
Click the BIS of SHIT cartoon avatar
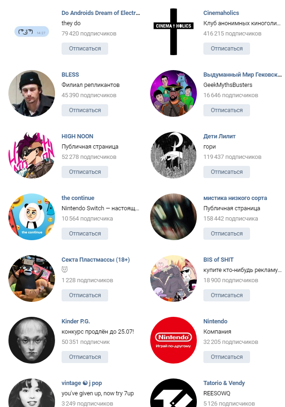tap(174, 278)
